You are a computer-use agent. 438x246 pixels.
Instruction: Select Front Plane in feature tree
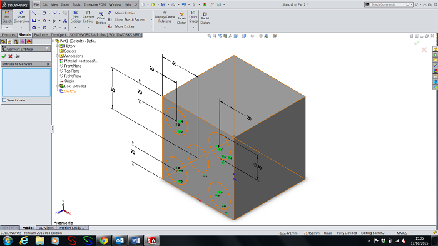[x=73, y=66]
